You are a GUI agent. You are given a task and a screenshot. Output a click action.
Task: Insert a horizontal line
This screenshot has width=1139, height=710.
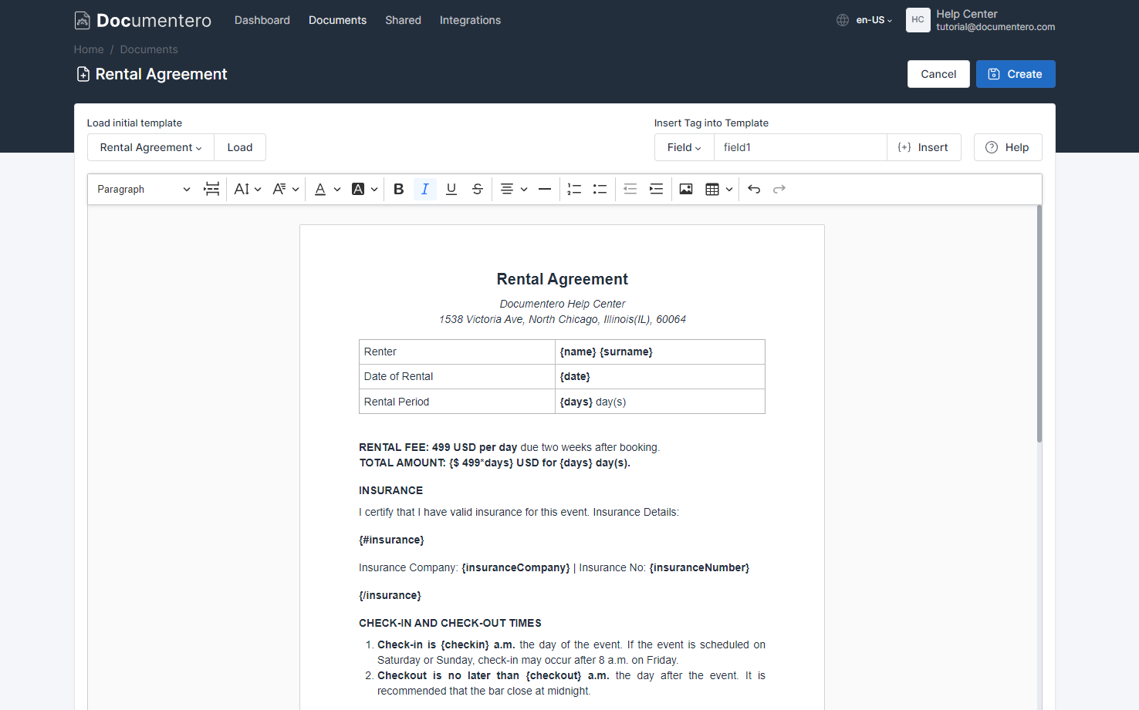(x=544, y=188)
